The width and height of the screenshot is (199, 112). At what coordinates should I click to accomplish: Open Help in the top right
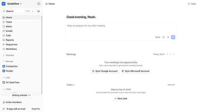point(192,4)
